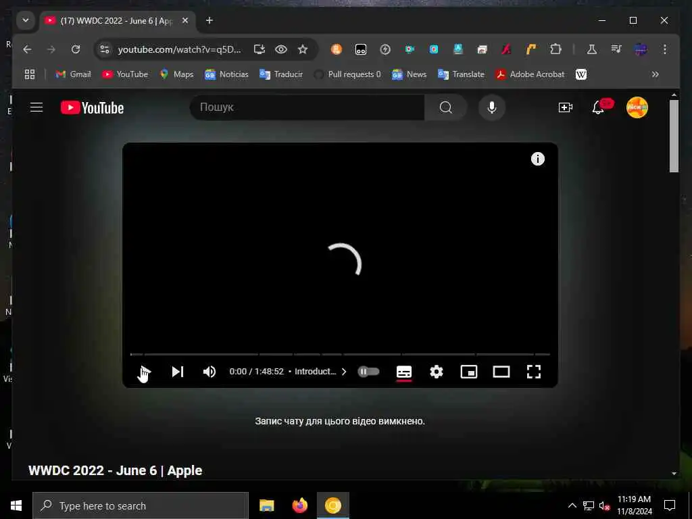The image size is (692, 519).
Task: Install app icon in address bar
Action: tap(259, 49)
